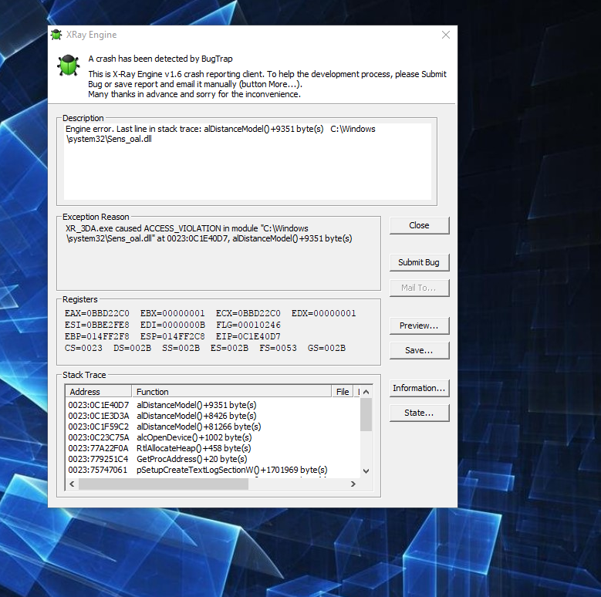Open the Preview... report button
This screenshot has height=597, width=601.
click(x=419, y=325)
